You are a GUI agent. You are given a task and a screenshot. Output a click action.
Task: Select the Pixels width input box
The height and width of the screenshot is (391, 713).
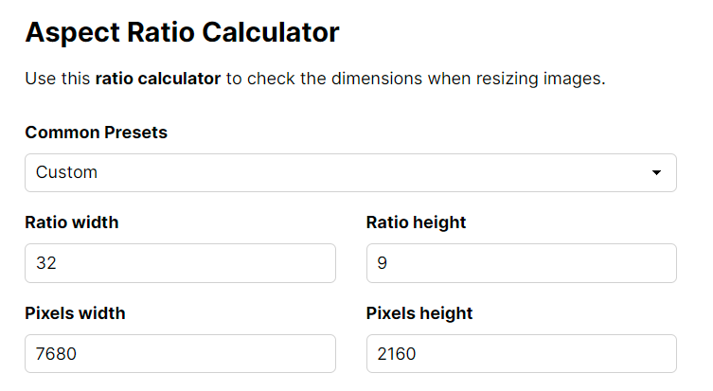tap(180, 354)
